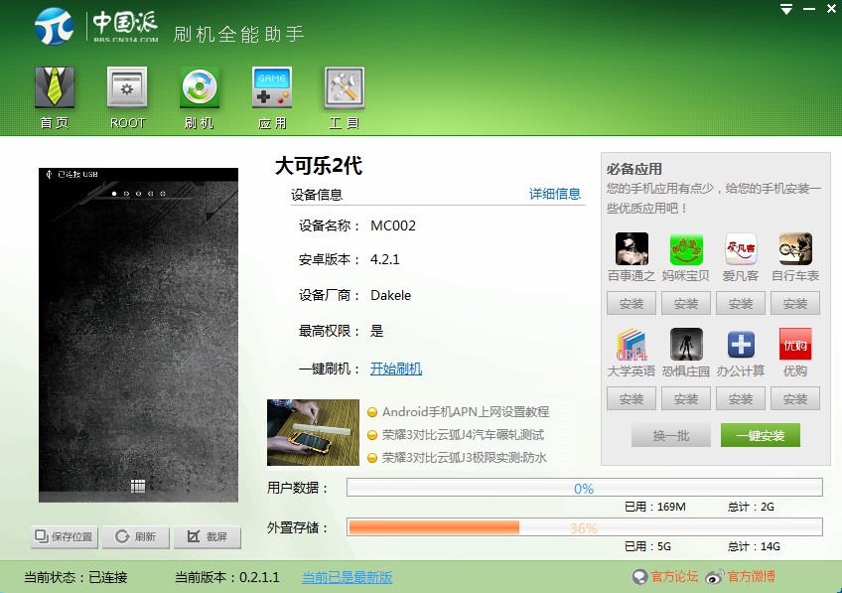Click the device name MC002
Image resolution: width=842 pixels, height=593 pixels.
[x=393, y=225]
